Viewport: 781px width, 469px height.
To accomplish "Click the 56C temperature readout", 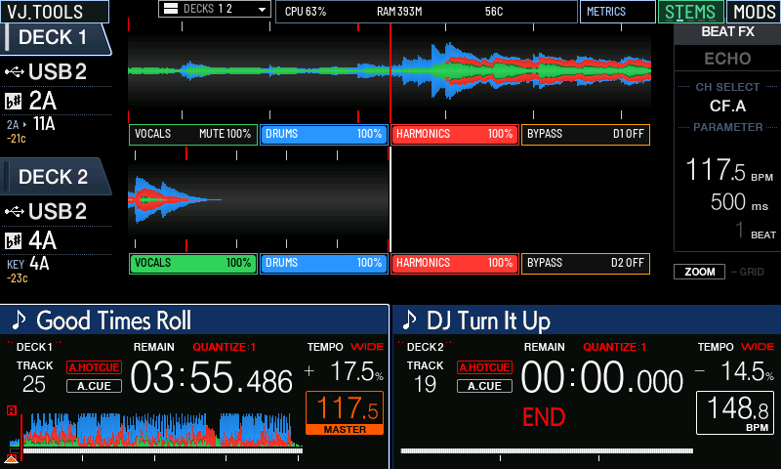I will point(494,12).
